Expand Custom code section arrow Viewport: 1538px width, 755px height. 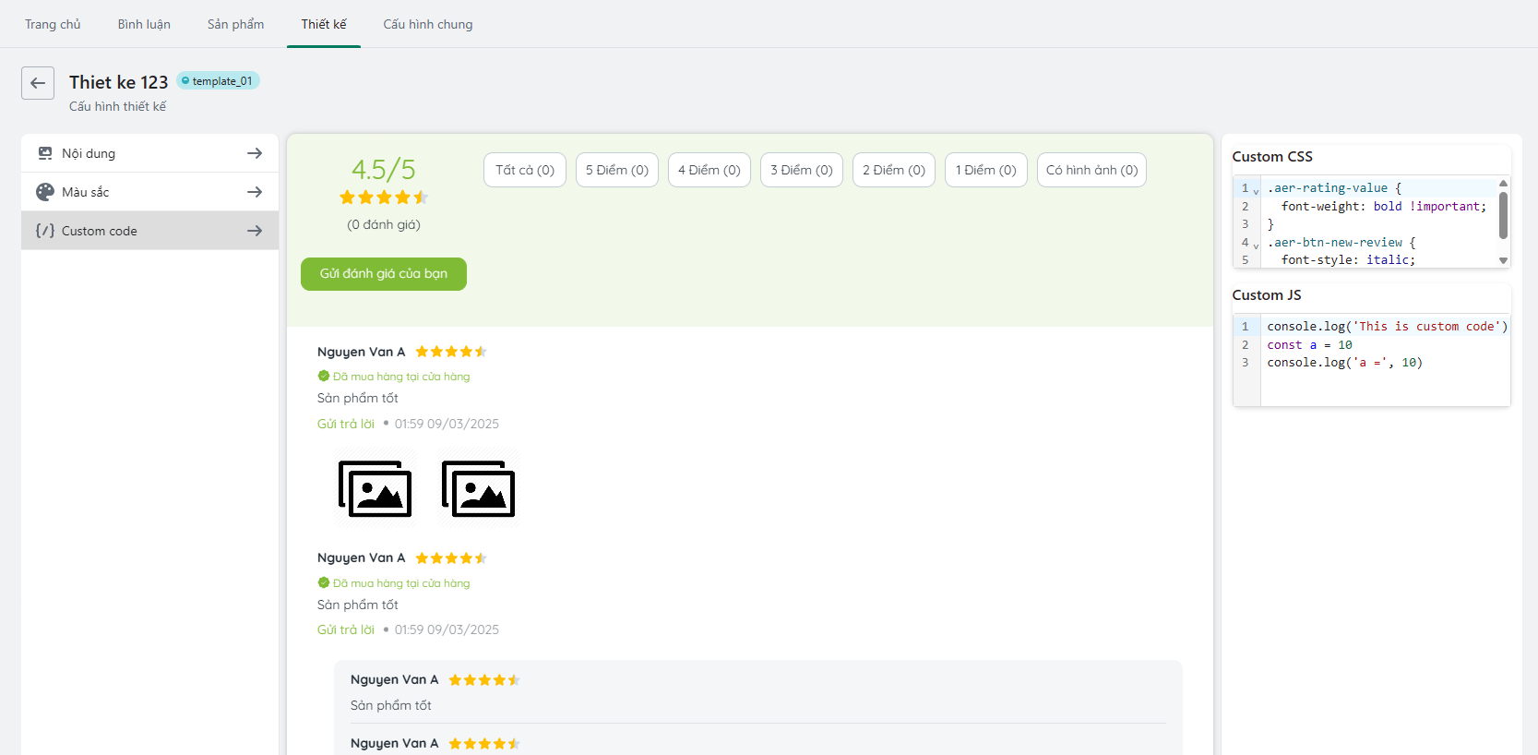[x=255, y=231]
